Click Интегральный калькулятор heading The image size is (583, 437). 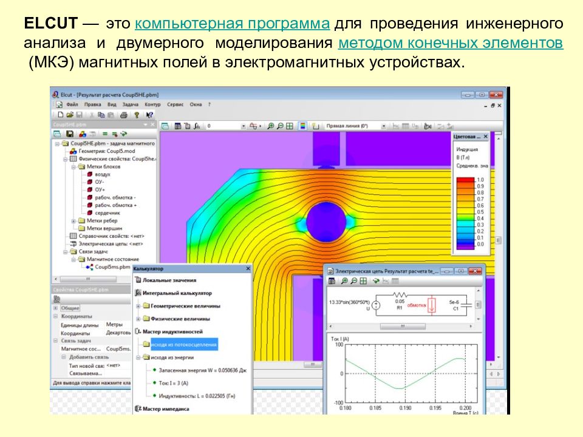click(177, 293)
